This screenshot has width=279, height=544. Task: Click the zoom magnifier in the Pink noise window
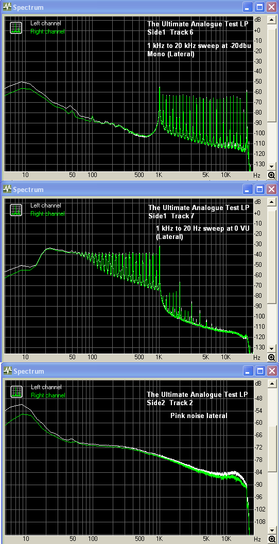[271, 539]
